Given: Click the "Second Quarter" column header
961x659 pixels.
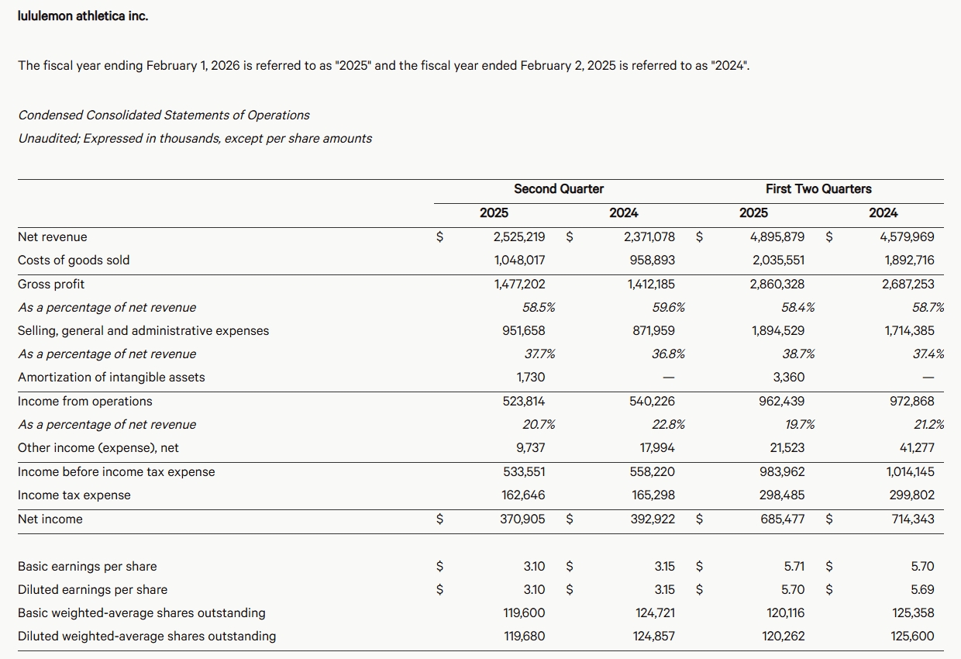Looking at the screenshot, I should point(559,188).
